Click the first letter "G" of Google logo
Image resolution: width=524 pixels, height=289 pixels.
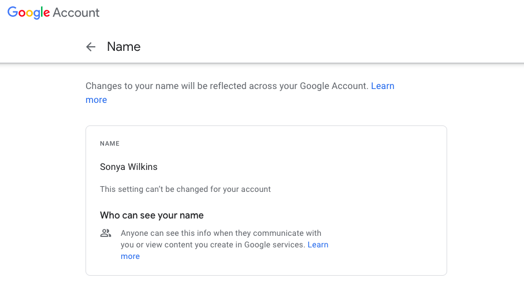tap(13, 13)
